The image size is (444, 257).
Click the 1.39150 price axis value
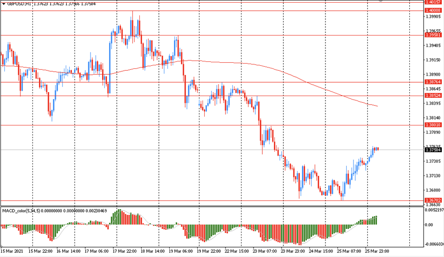click(x=433, y=60)
